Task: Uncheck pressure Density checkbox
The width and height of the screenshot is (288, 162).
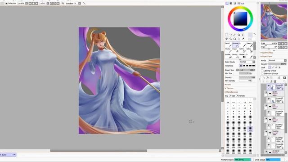Action: point(237,96)
